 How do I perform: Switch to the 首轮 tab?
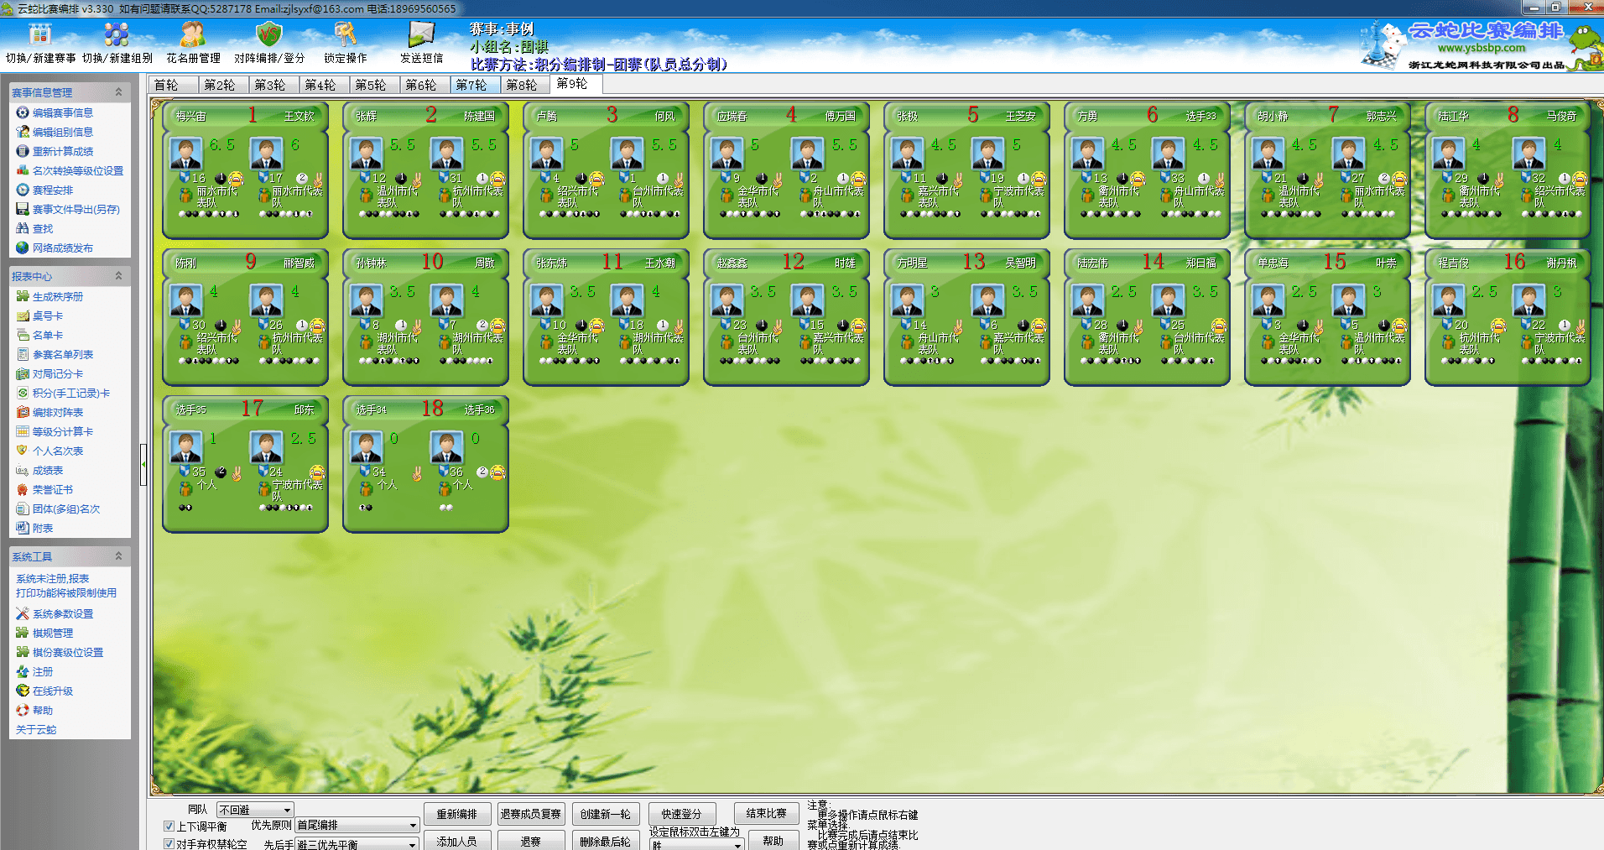(174, 85)
